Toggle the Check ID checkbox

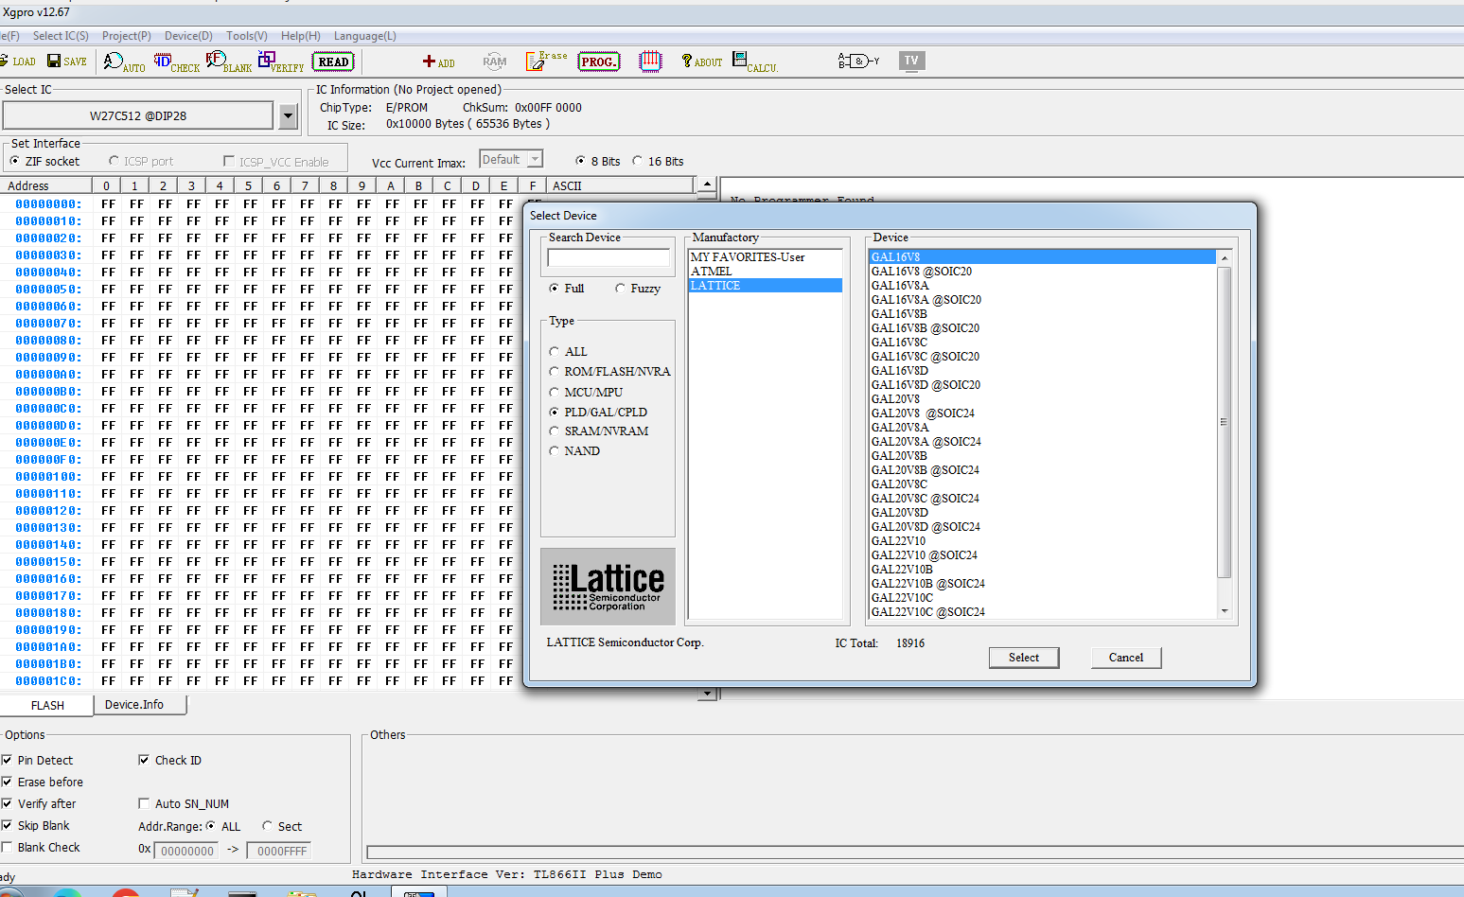[144, 760]
